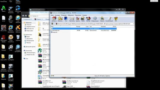The width and height of the screenshot is (160, 90).
Task: Sort by the CRC32 column header
Action: click(114, 26)
